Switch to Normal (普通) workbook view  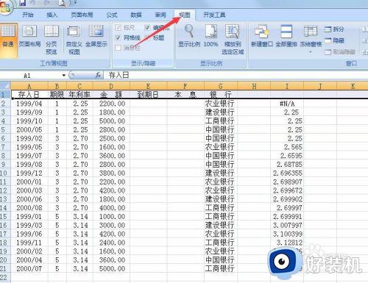pyautogui.click(x=8, y=40)
